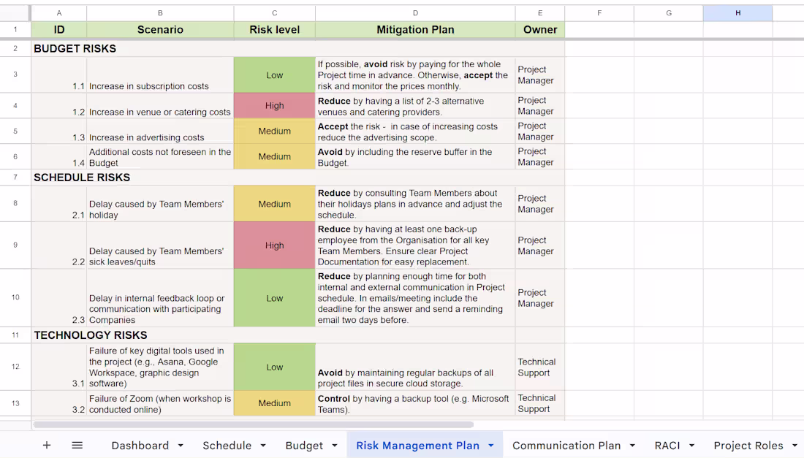Select the green Low cell for risk 1.1

pos(274,75)
